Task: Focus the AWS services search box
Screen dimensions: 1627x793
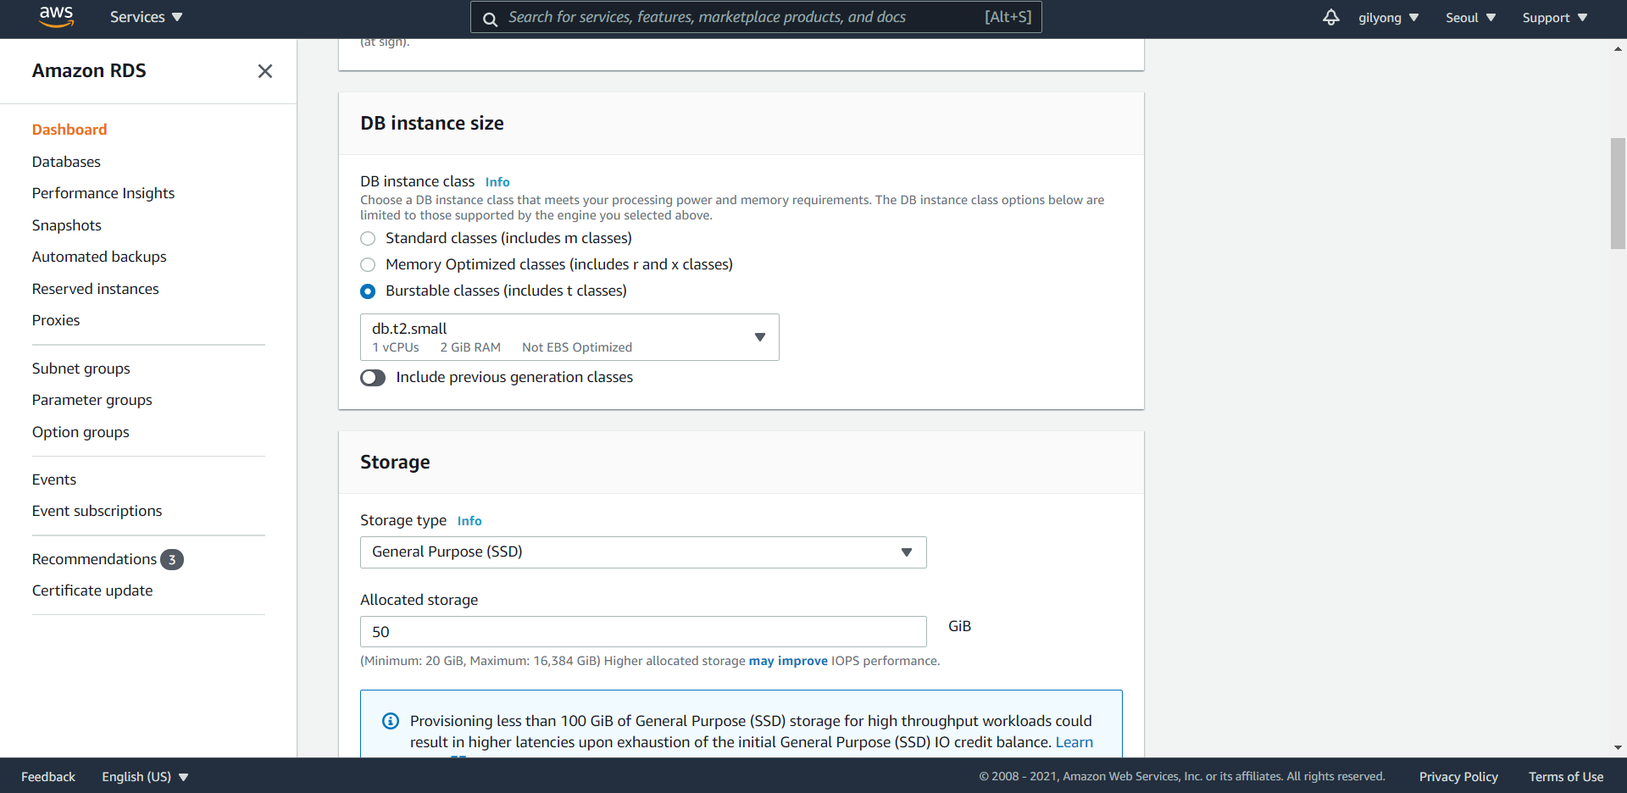Action: [756, 17]
